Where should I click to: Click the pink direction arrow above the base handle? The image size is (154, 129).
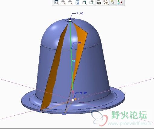[x=73, y=92]
